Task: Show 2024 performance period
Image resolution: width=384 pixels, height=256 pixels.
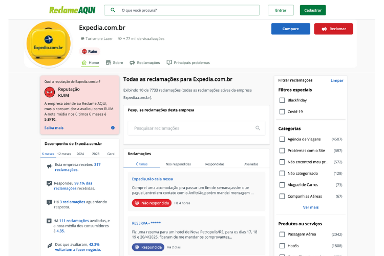Action: pos(80,154)
